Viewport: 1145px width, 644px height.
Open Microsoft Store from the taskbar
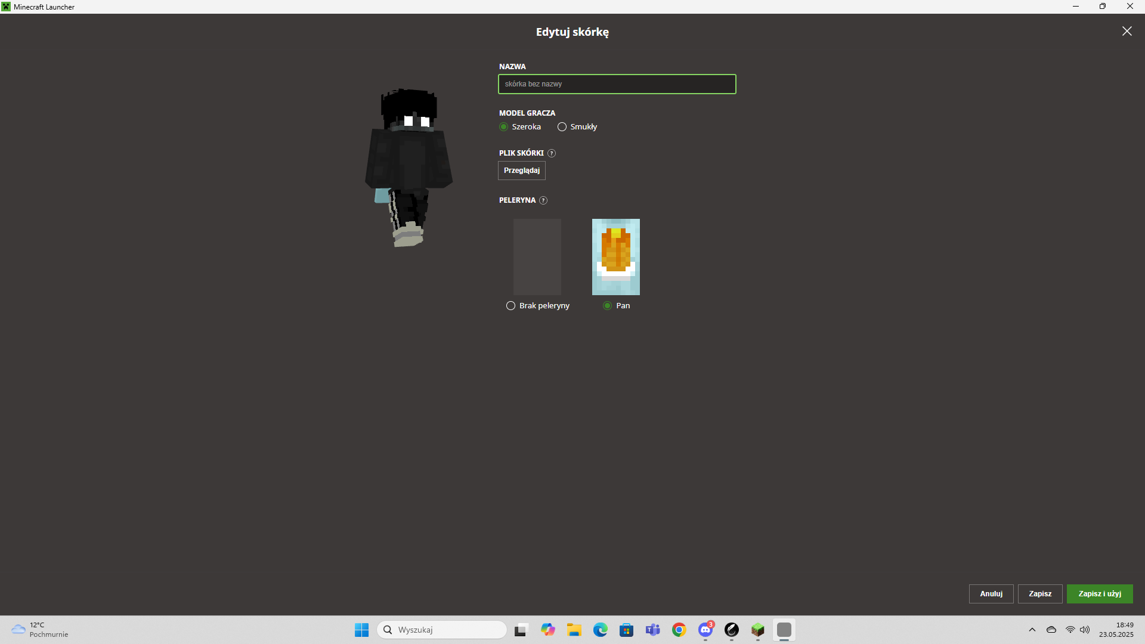click(627, 630)
